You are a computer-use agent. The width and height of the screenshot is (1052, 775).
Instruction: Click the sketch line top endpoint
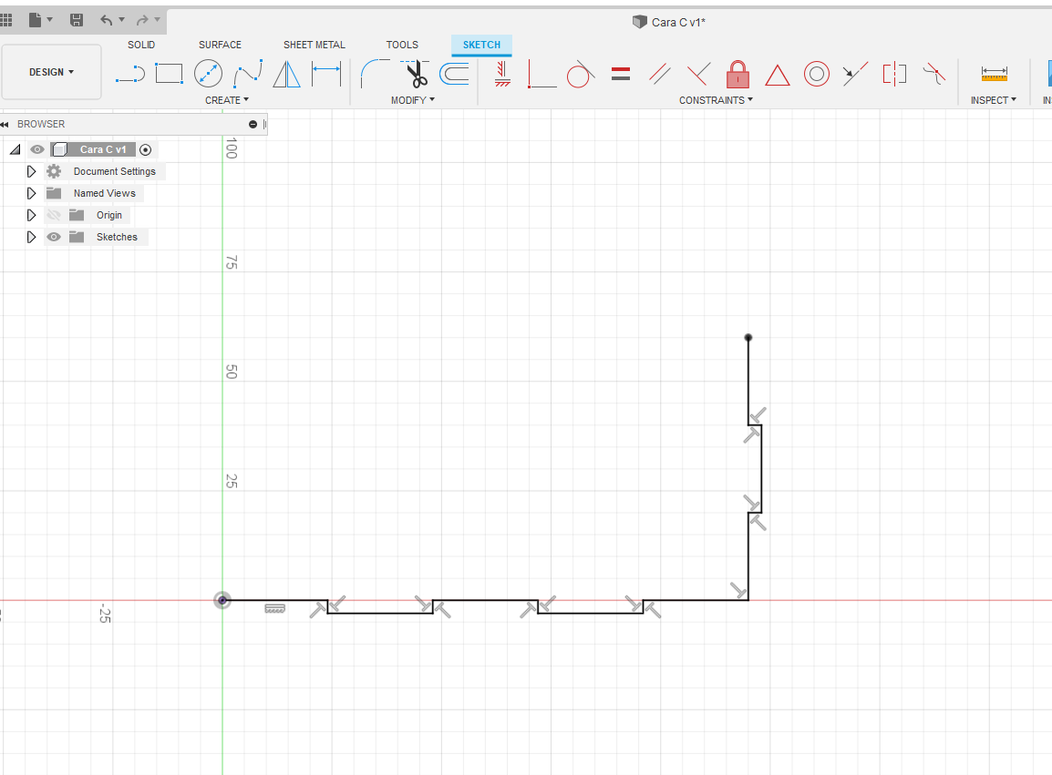click(748, 338)
